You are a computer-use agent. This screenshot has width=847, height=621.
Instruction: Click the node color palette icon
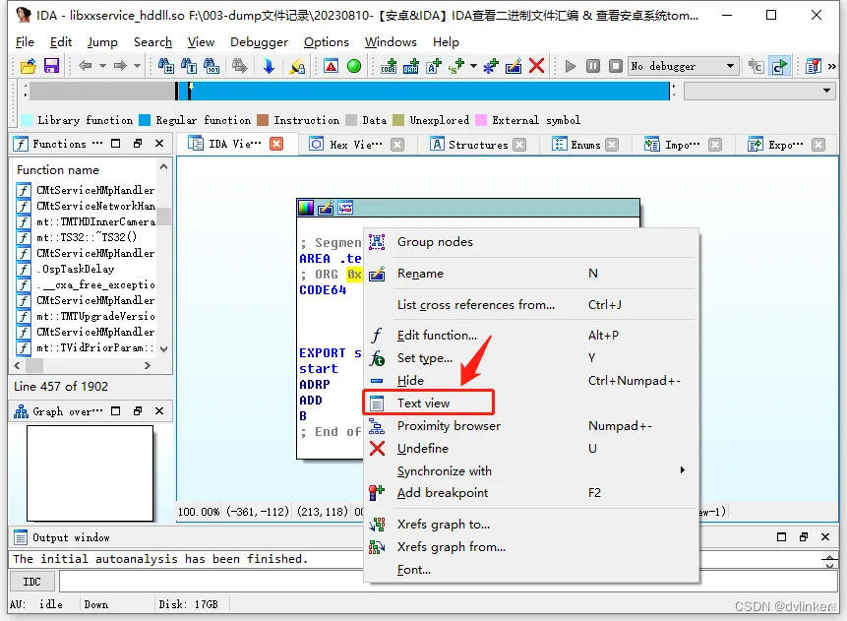[x=306, y=208]
